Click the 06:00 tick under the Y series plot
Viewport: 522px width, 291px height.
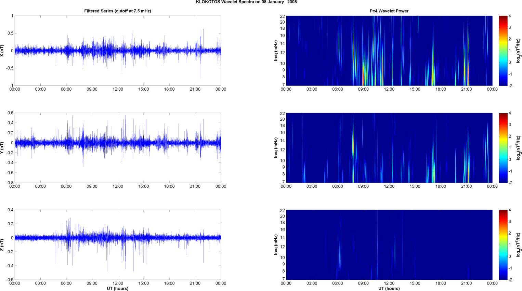tap(66, 186)
